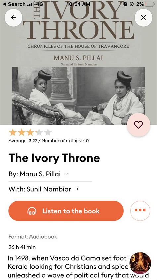Tap Listen to the book button
This screenshot has height=280, width=157.
point(66,211)
